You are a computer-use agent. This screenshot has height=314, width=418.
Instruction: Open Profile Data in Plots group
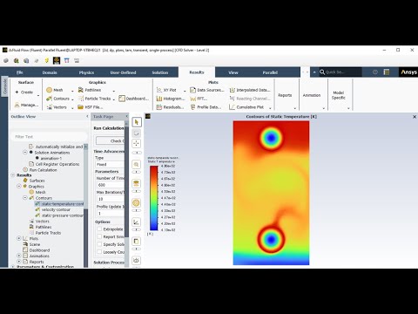pos(206,107)
